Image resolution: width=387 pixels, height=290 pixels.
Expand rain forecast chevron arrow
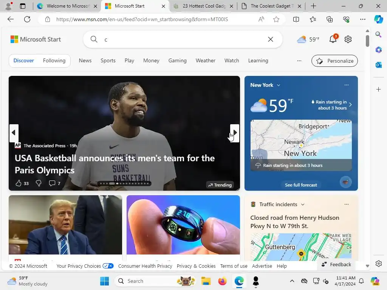tap(350, 105)
